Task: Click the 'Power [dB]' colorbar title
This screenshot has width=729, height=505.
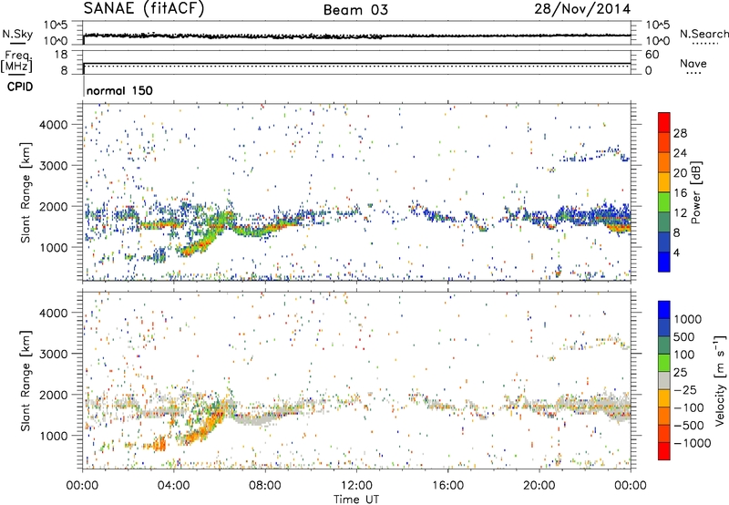Action: coord(696,192)
